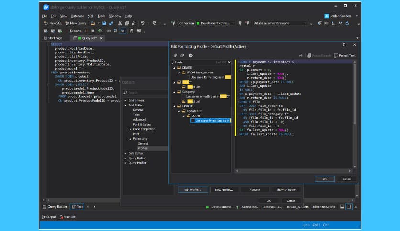
Task: Click the Execute button
Action: tap(74, 31)
